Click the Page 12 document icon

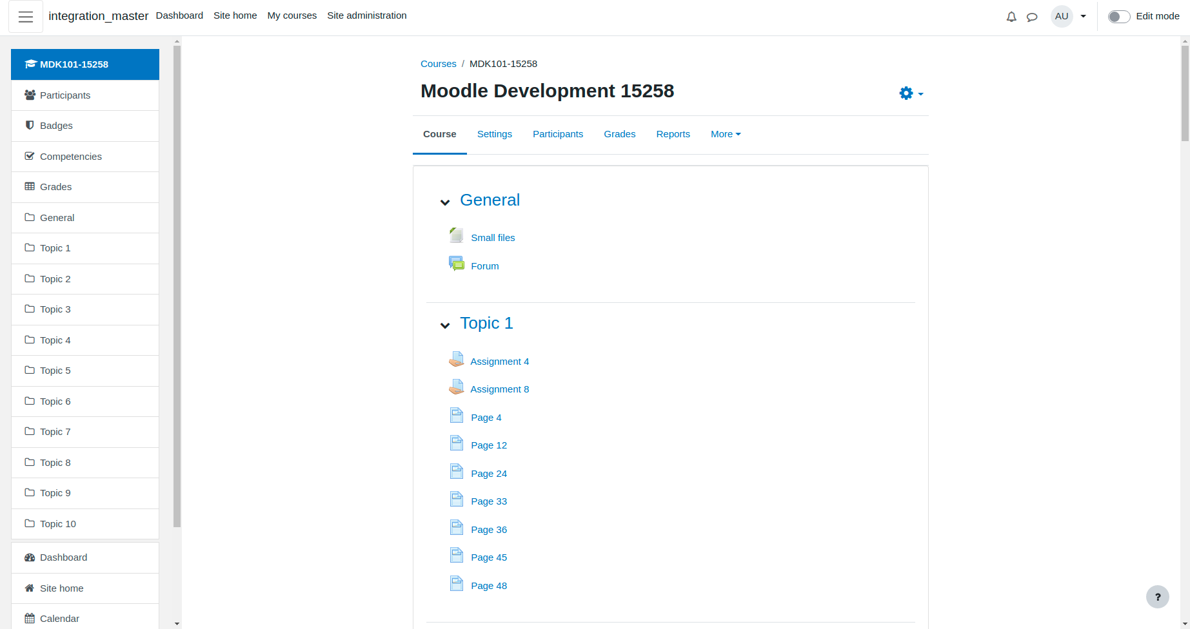pyautogui.click(x=457, y=443)
